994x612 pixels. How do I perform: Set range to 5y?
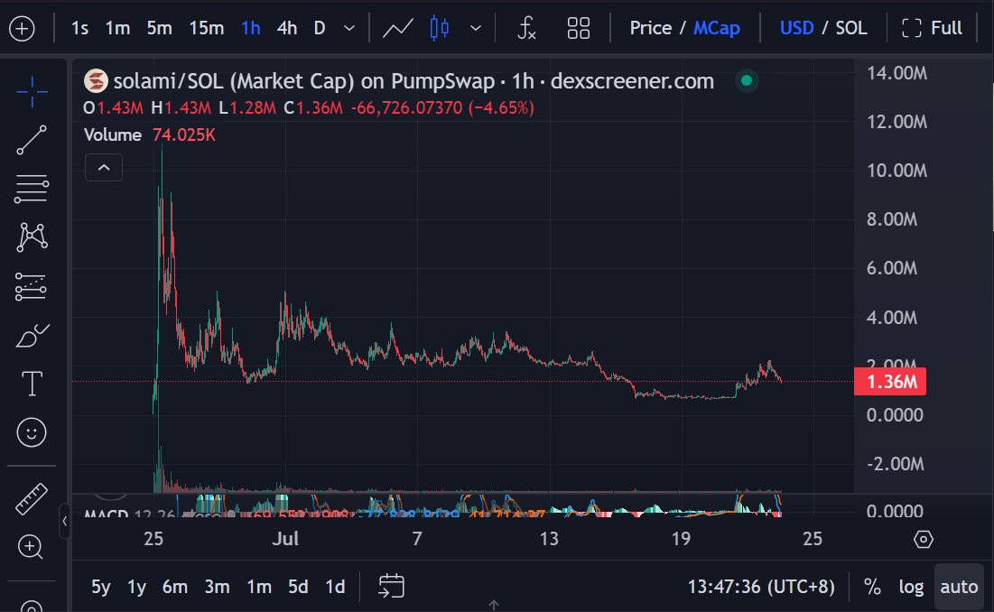[101, 587]
